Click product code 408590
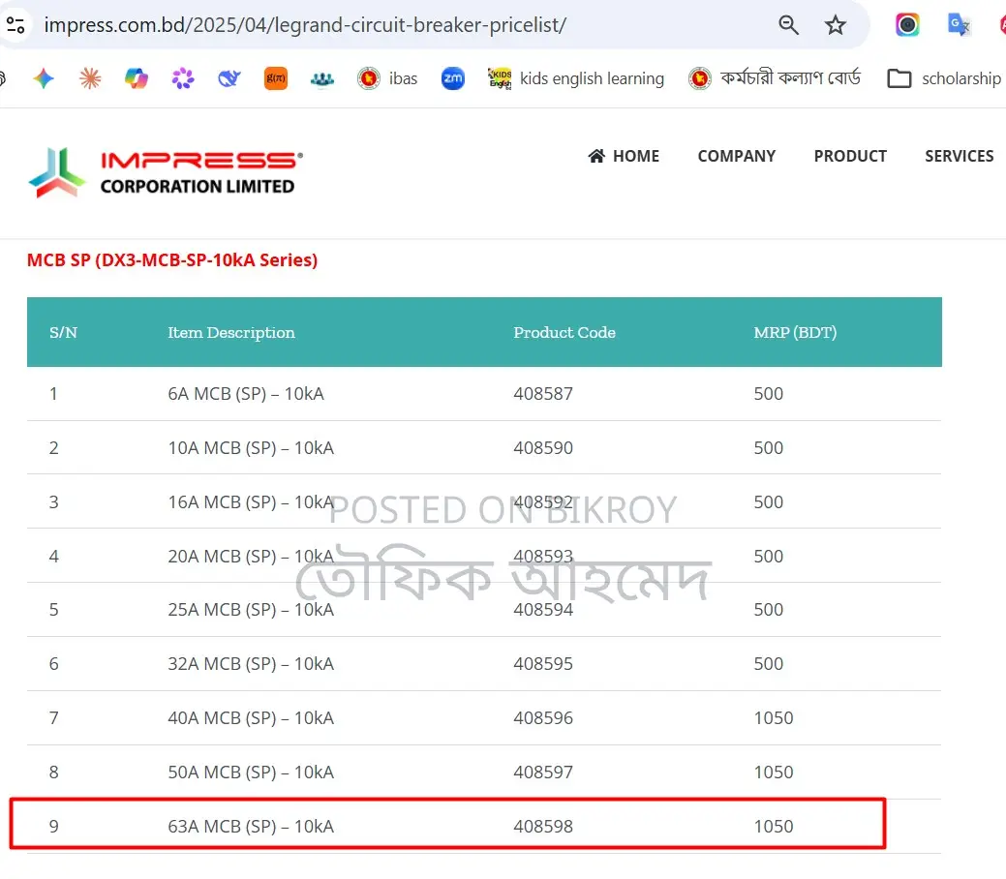Image resolution: width=1006 pixels, height=879 pixels. point(543,448)
